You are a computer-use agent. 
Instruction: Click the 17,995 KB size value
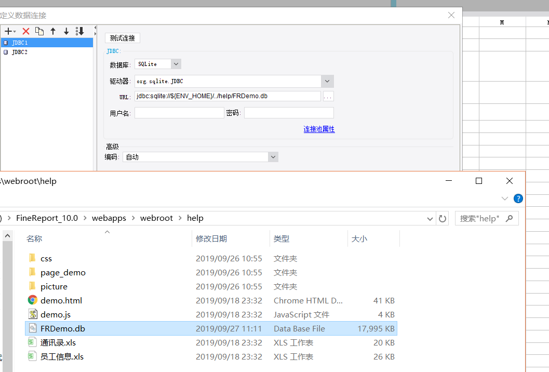tap(376, 328)
